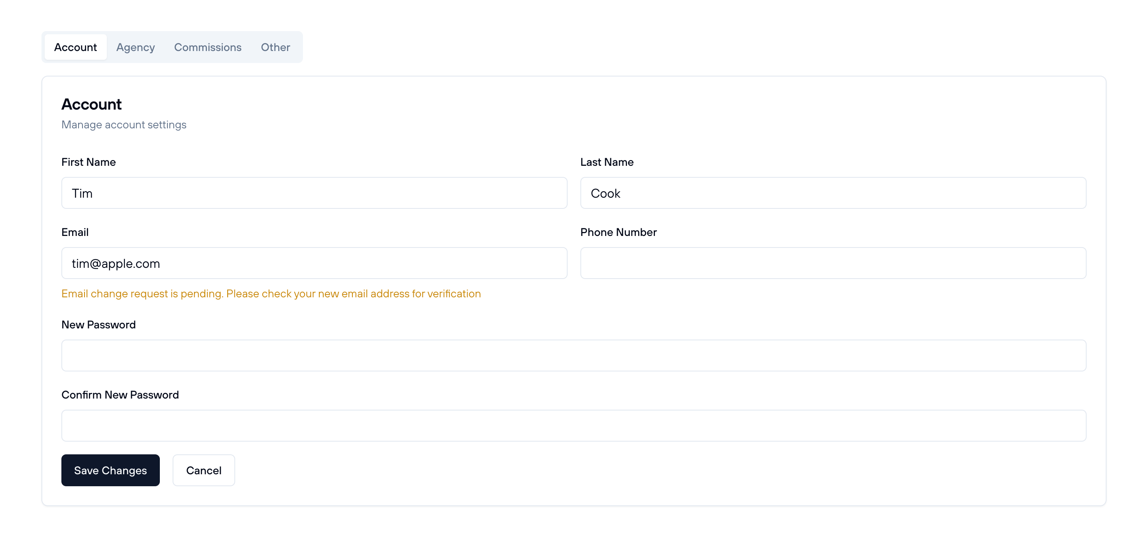Click the First Name label
The image size is (1148, 550).
[x=88, y=162]
